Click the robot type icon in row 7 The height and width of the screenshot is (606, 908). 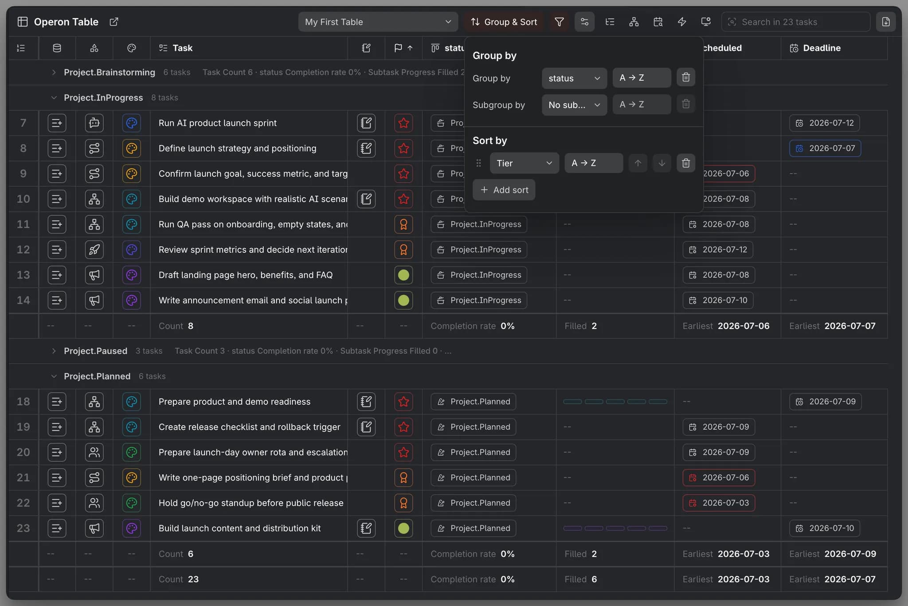[x=94, y=123]
